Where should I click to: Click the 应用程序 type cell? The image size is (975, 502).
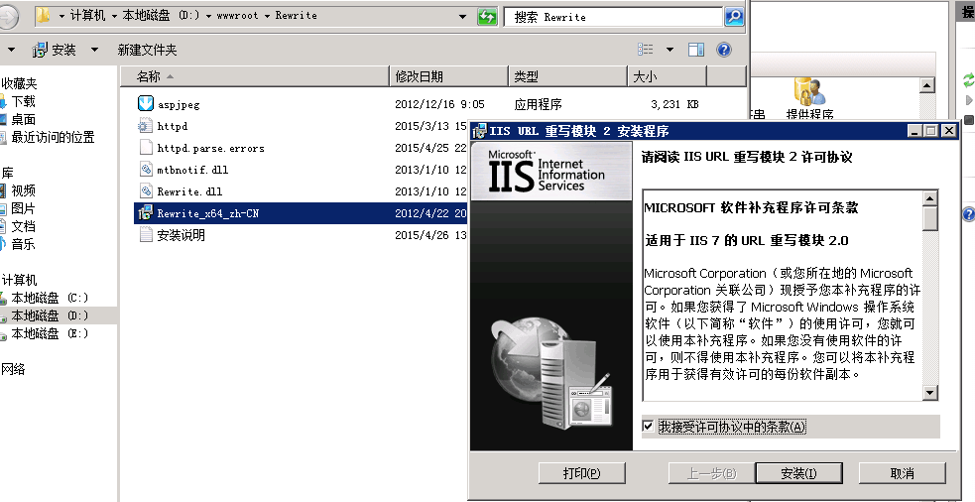[538, 104]
